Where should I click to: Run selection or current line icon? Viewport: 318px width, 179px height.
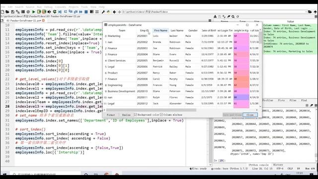[49, 12]
